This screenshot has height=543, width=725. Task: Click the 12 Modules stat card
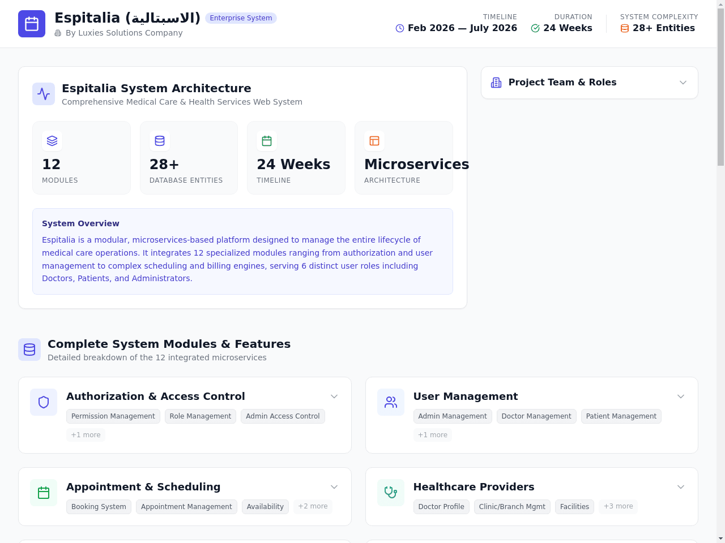pos(82,158)
